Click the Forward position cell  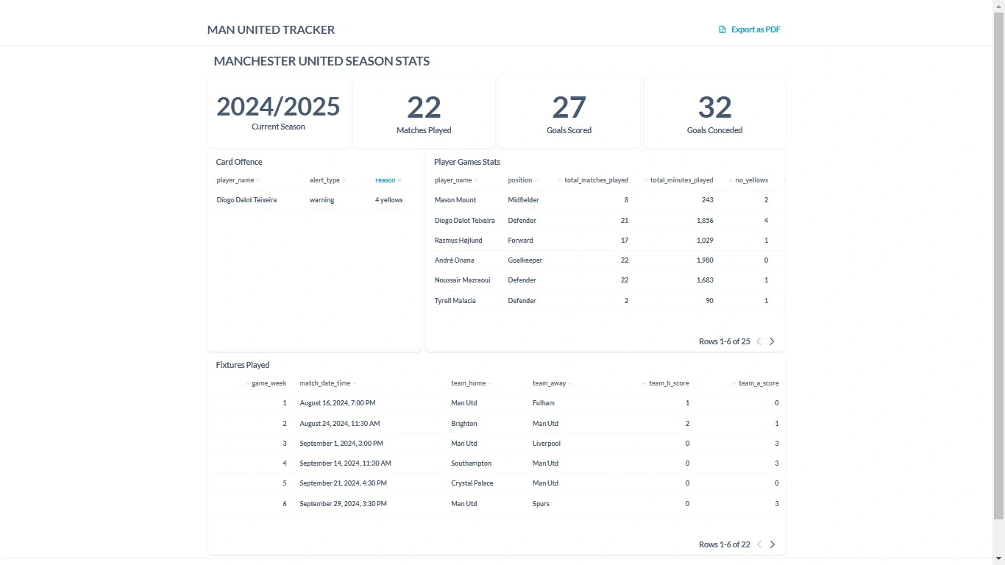tap(520, 241)
